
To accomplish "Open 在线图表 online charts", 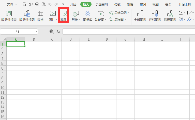I will click(155, 16).
